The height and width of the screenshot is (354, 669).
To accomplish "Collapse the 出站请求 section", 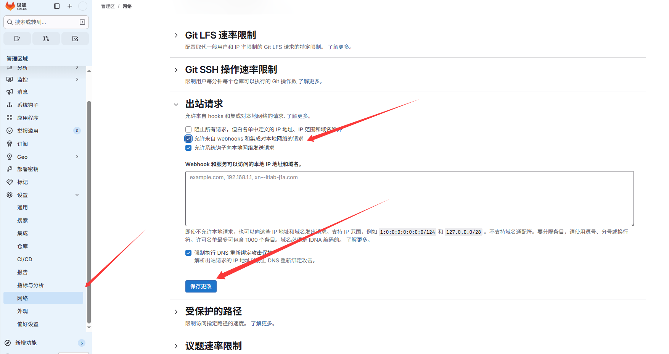I will coord(176,104).
